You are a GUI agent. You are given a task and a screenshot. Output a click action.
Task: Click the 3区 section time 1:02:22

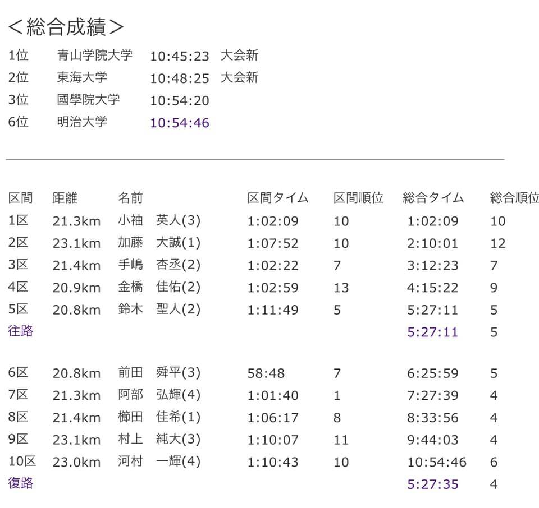[x=273, y=266]
